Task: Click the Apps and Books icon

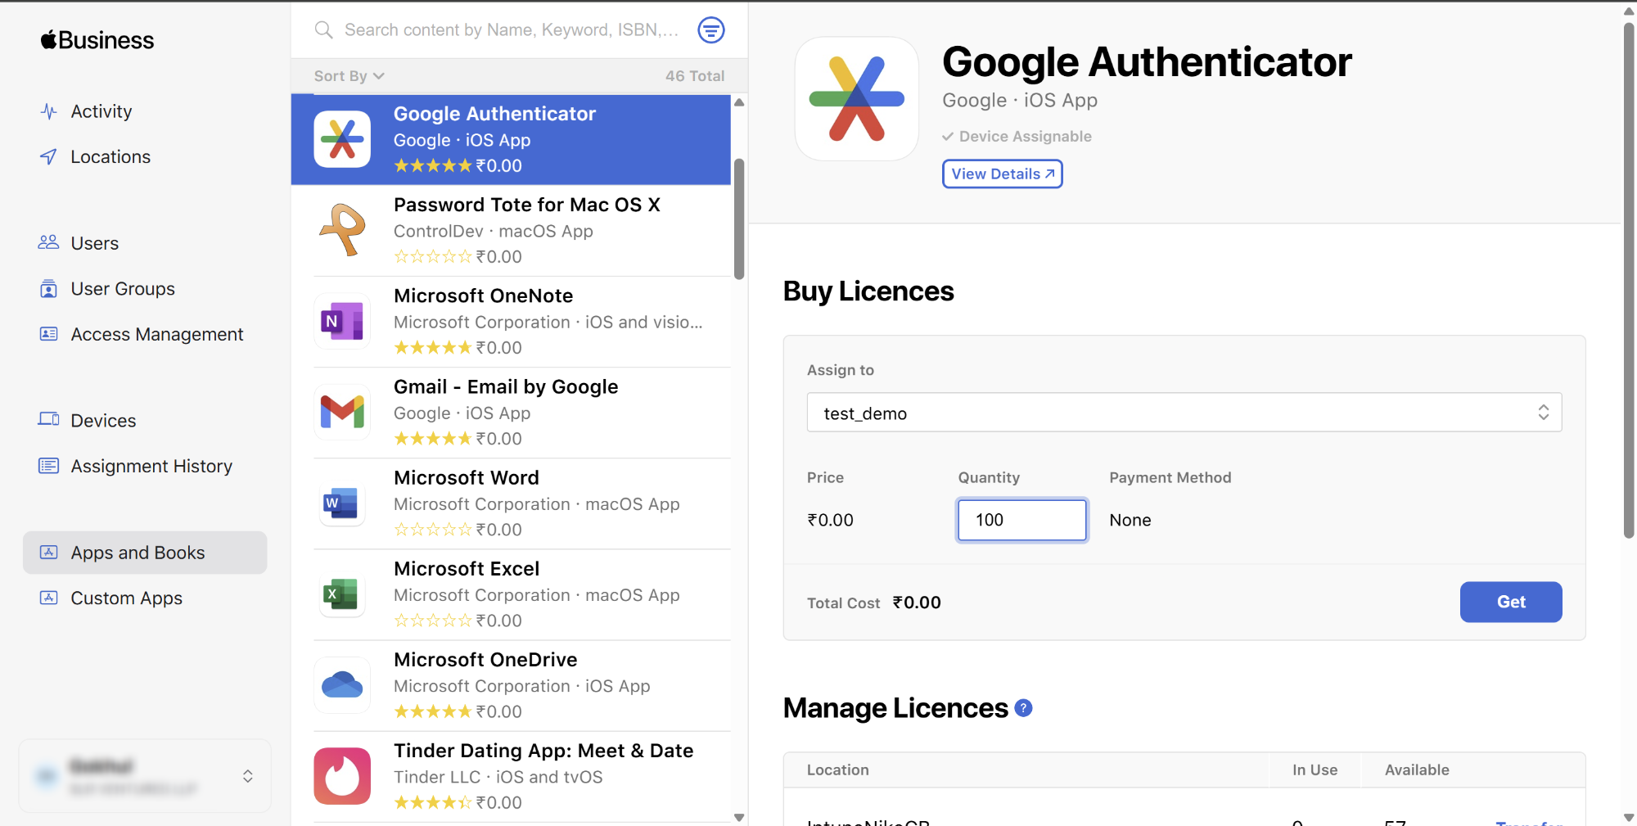Action: click(x=49, y=553)
